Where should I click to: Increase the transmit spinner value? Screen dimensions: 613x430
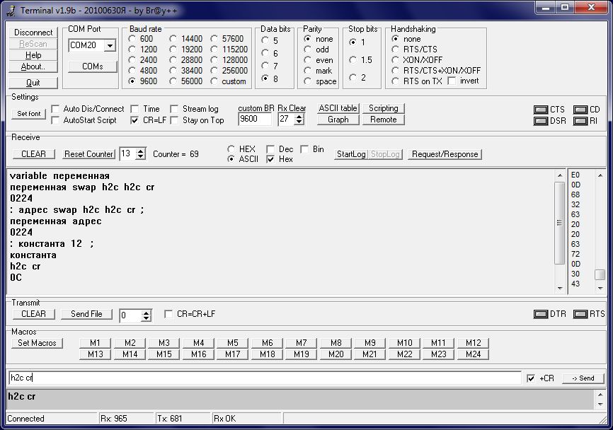pos(147,313)
